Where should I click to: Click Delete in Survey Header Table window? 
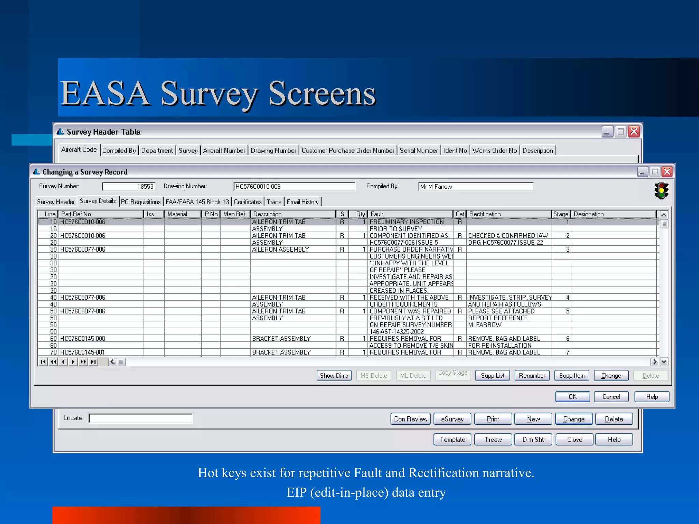coord(614,419)
